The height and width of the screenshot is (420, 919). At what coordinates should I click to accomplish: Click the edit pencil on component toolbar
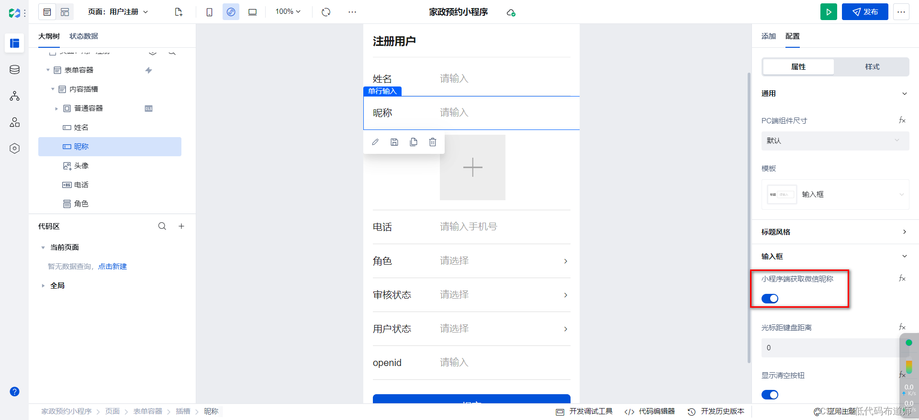[x=375, y=142]
